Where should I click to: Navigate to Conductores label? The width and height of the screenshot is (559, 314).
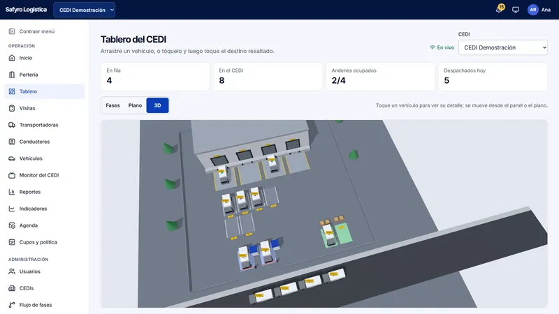(x=34, y=142)
